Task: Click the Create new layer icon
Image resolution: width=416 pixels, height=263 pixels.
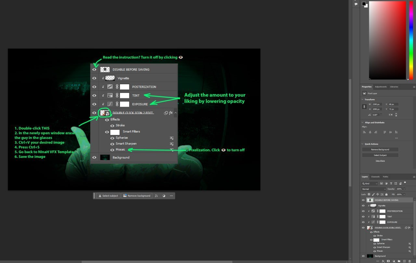Action: tap(404, 261)
